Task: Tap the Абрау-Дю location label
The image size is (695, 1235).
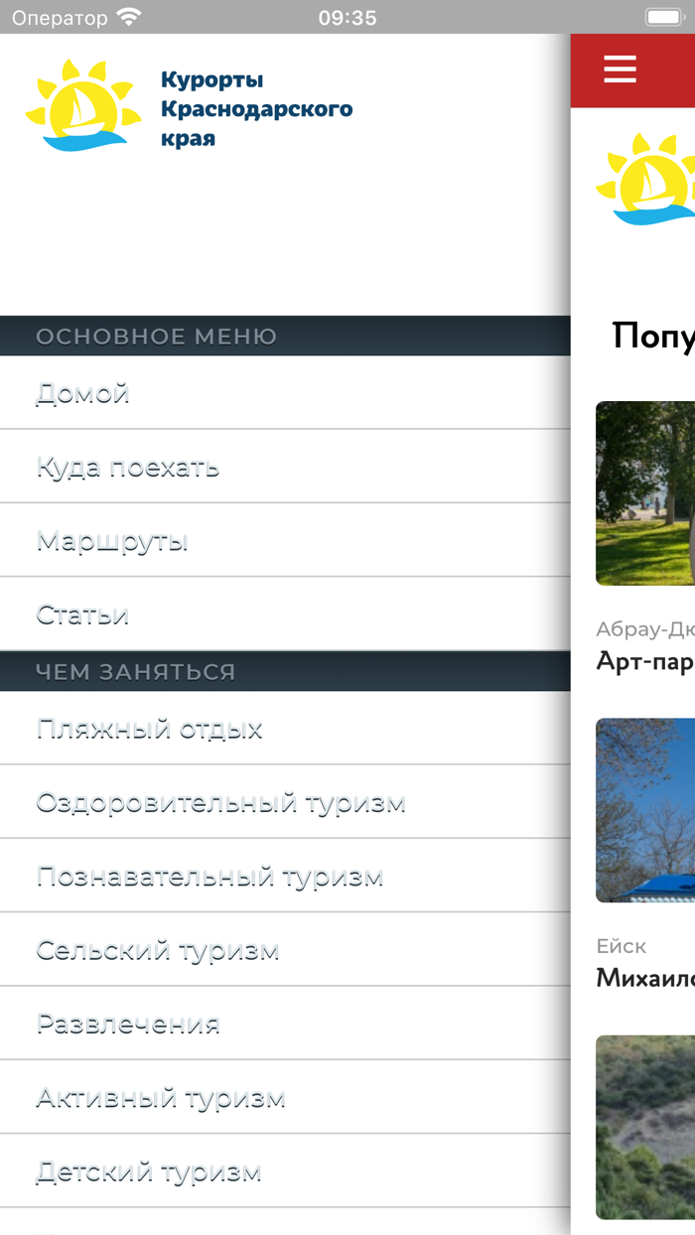Action: pyautogui.click(x=645, y=629)
